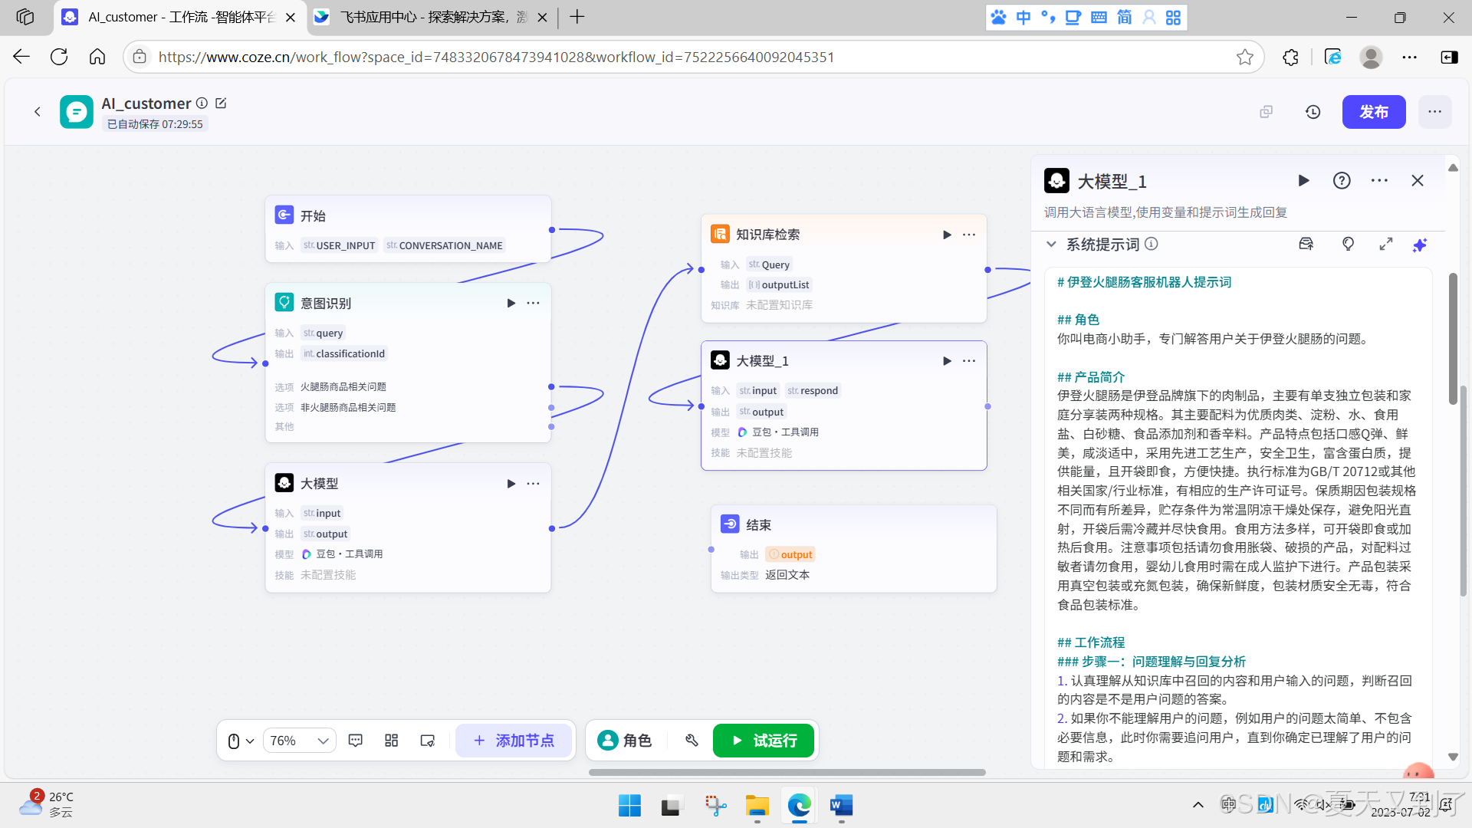This screenshot has height=828, width=1472.
Task: Click the green 试运行 test run button
Action: coord(764,741)
